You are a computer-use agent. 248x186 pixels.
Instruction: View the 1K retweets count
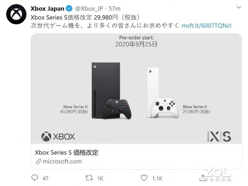coord(100,178)
